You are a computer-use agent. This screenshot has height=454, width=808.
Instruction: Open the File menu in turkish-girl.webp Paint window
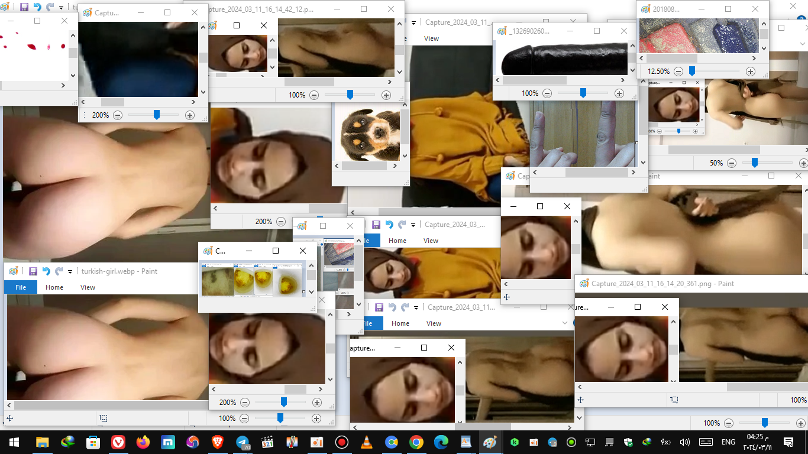click(21, 287)
